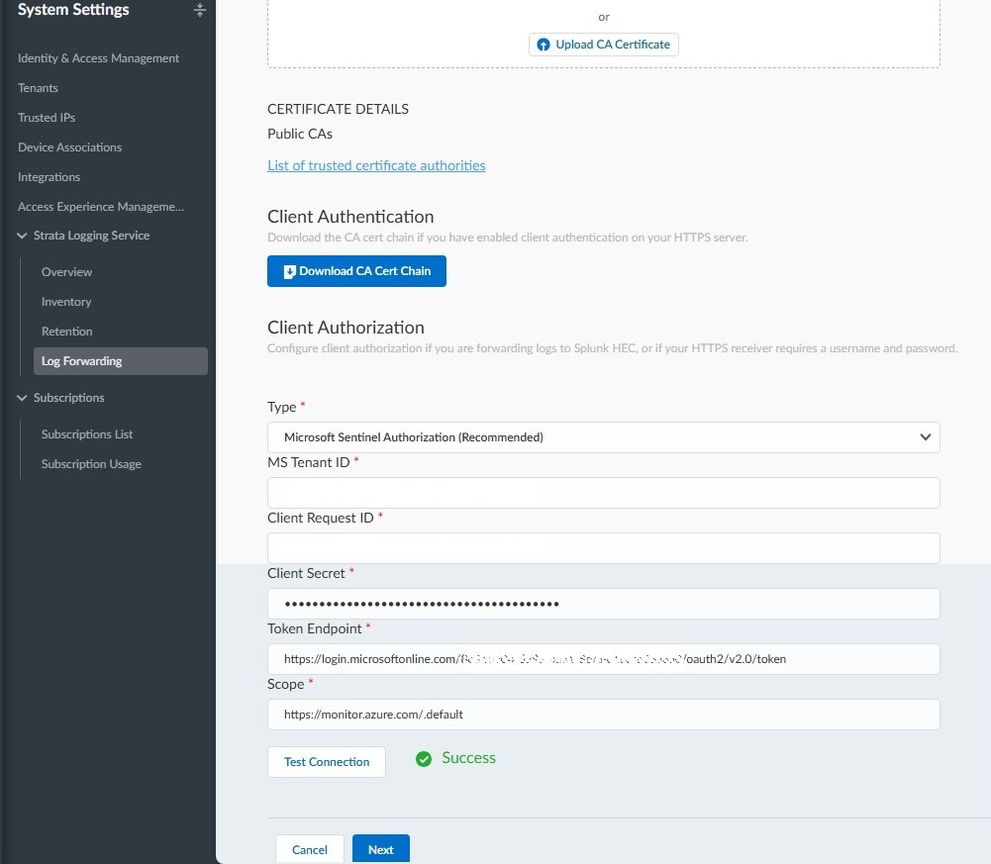Click into the Client Secret field
Screen dimensions: 991x864
(604, 604)
